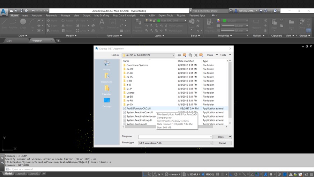Open the Files of type dropdown

point(175,143)
